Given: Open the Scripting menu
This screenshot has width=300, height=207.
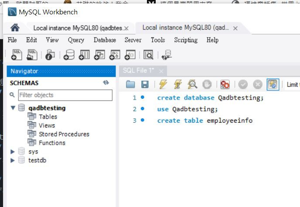Looking at the screenshot, I should (186, 40).
